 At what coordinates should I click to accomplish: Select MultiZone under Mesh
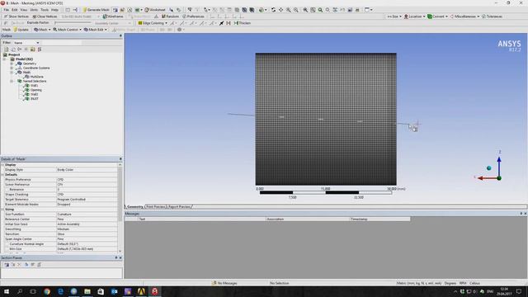point(36,77)
